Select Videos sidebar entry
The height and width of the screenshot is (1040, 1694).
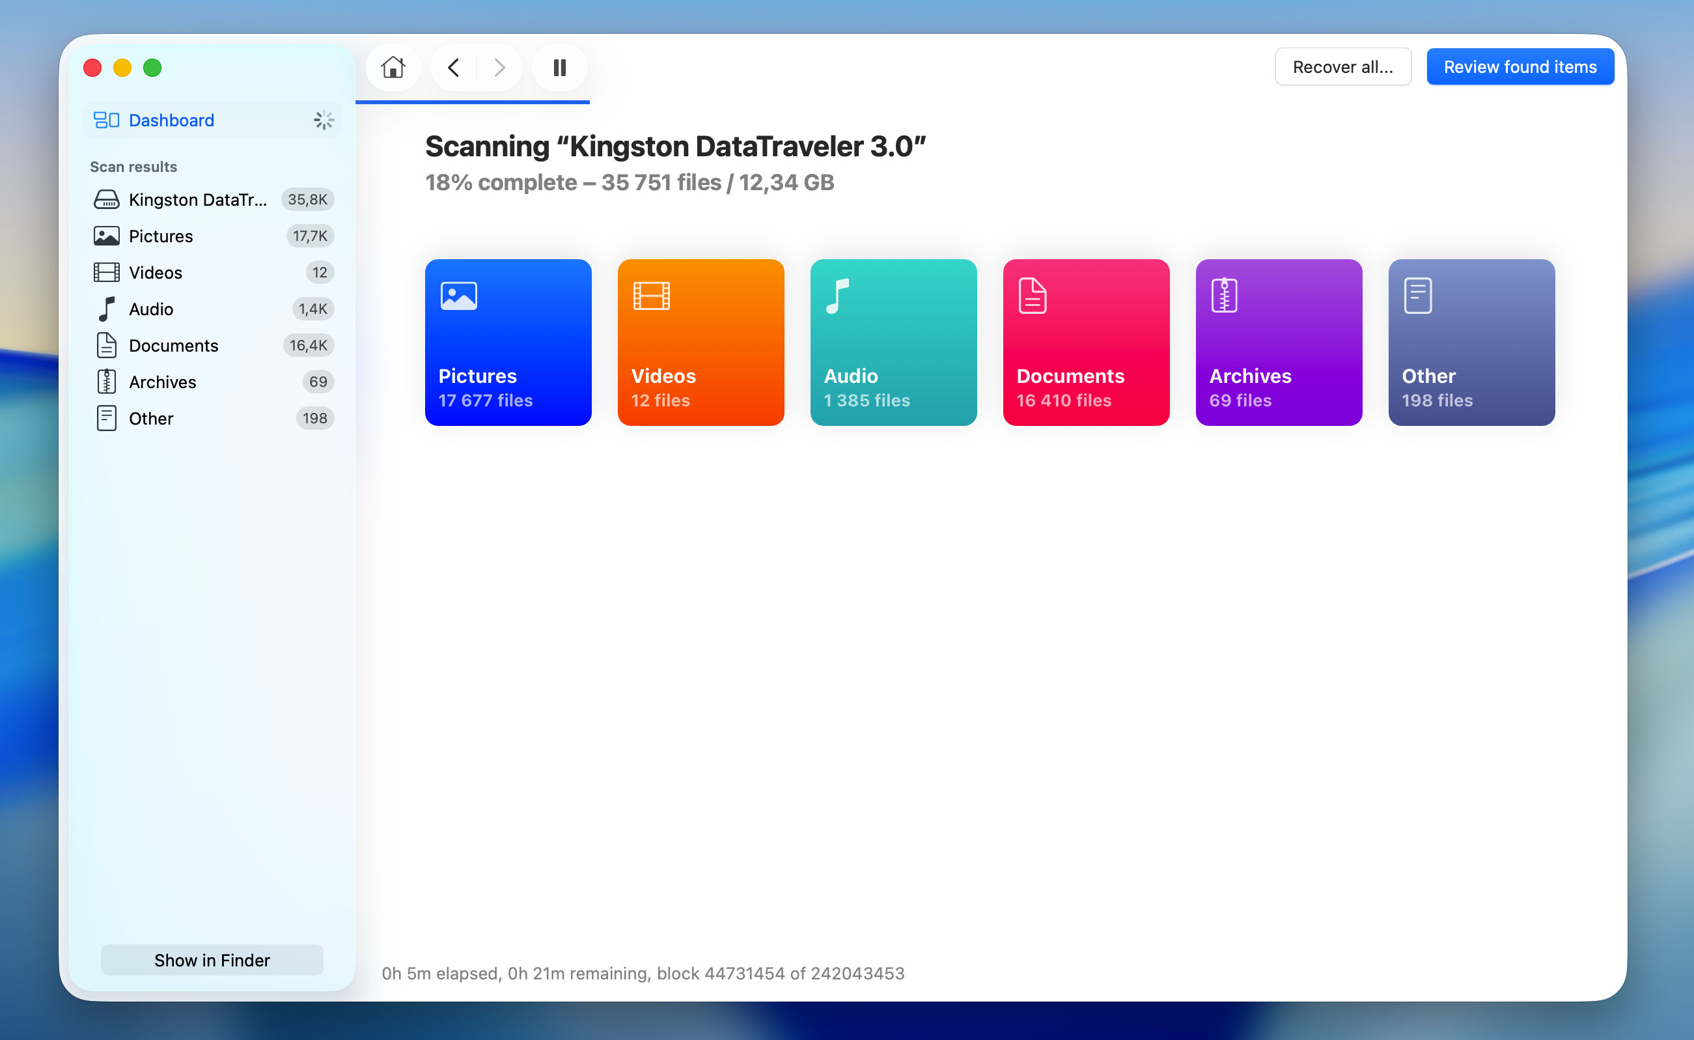(x=212, y=272)
